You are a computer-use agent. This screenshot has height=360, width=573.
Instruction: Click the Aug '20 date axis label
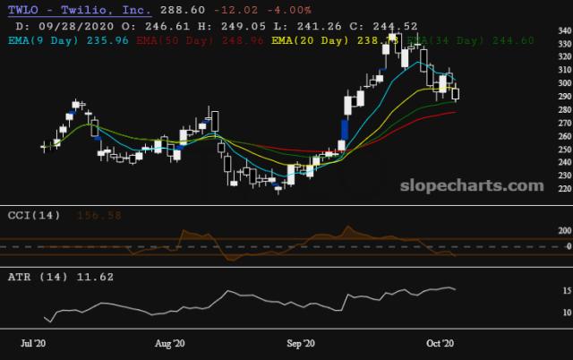(x=170, y=343)
